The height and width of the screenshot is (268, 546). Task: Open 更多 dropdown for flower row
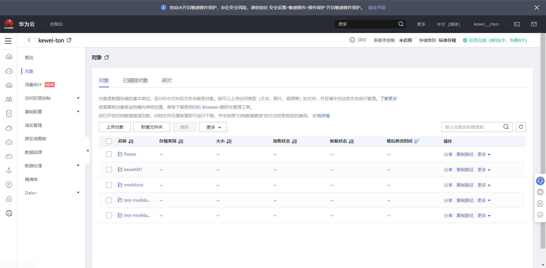tap(484, 154)
